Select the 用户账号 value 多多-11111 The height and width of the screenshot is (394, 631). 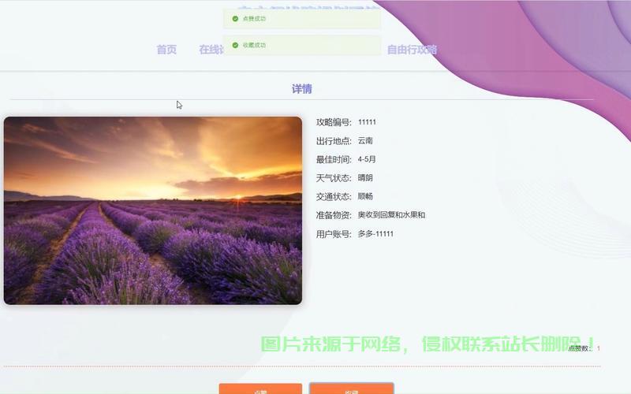pos(375,233)
